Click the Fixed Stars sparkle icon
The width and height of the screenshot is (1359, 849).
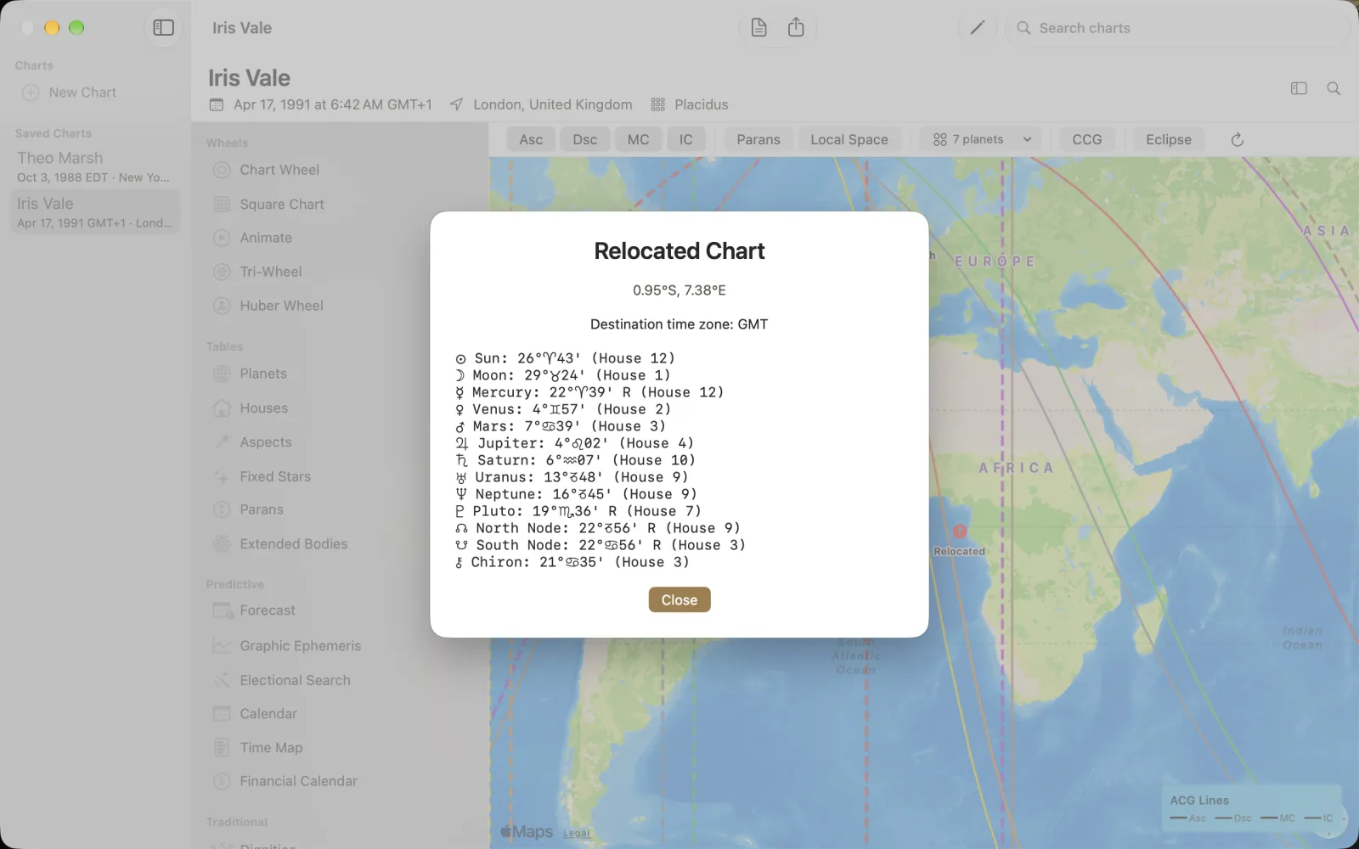pyautogui.click(x=222, y=476)
